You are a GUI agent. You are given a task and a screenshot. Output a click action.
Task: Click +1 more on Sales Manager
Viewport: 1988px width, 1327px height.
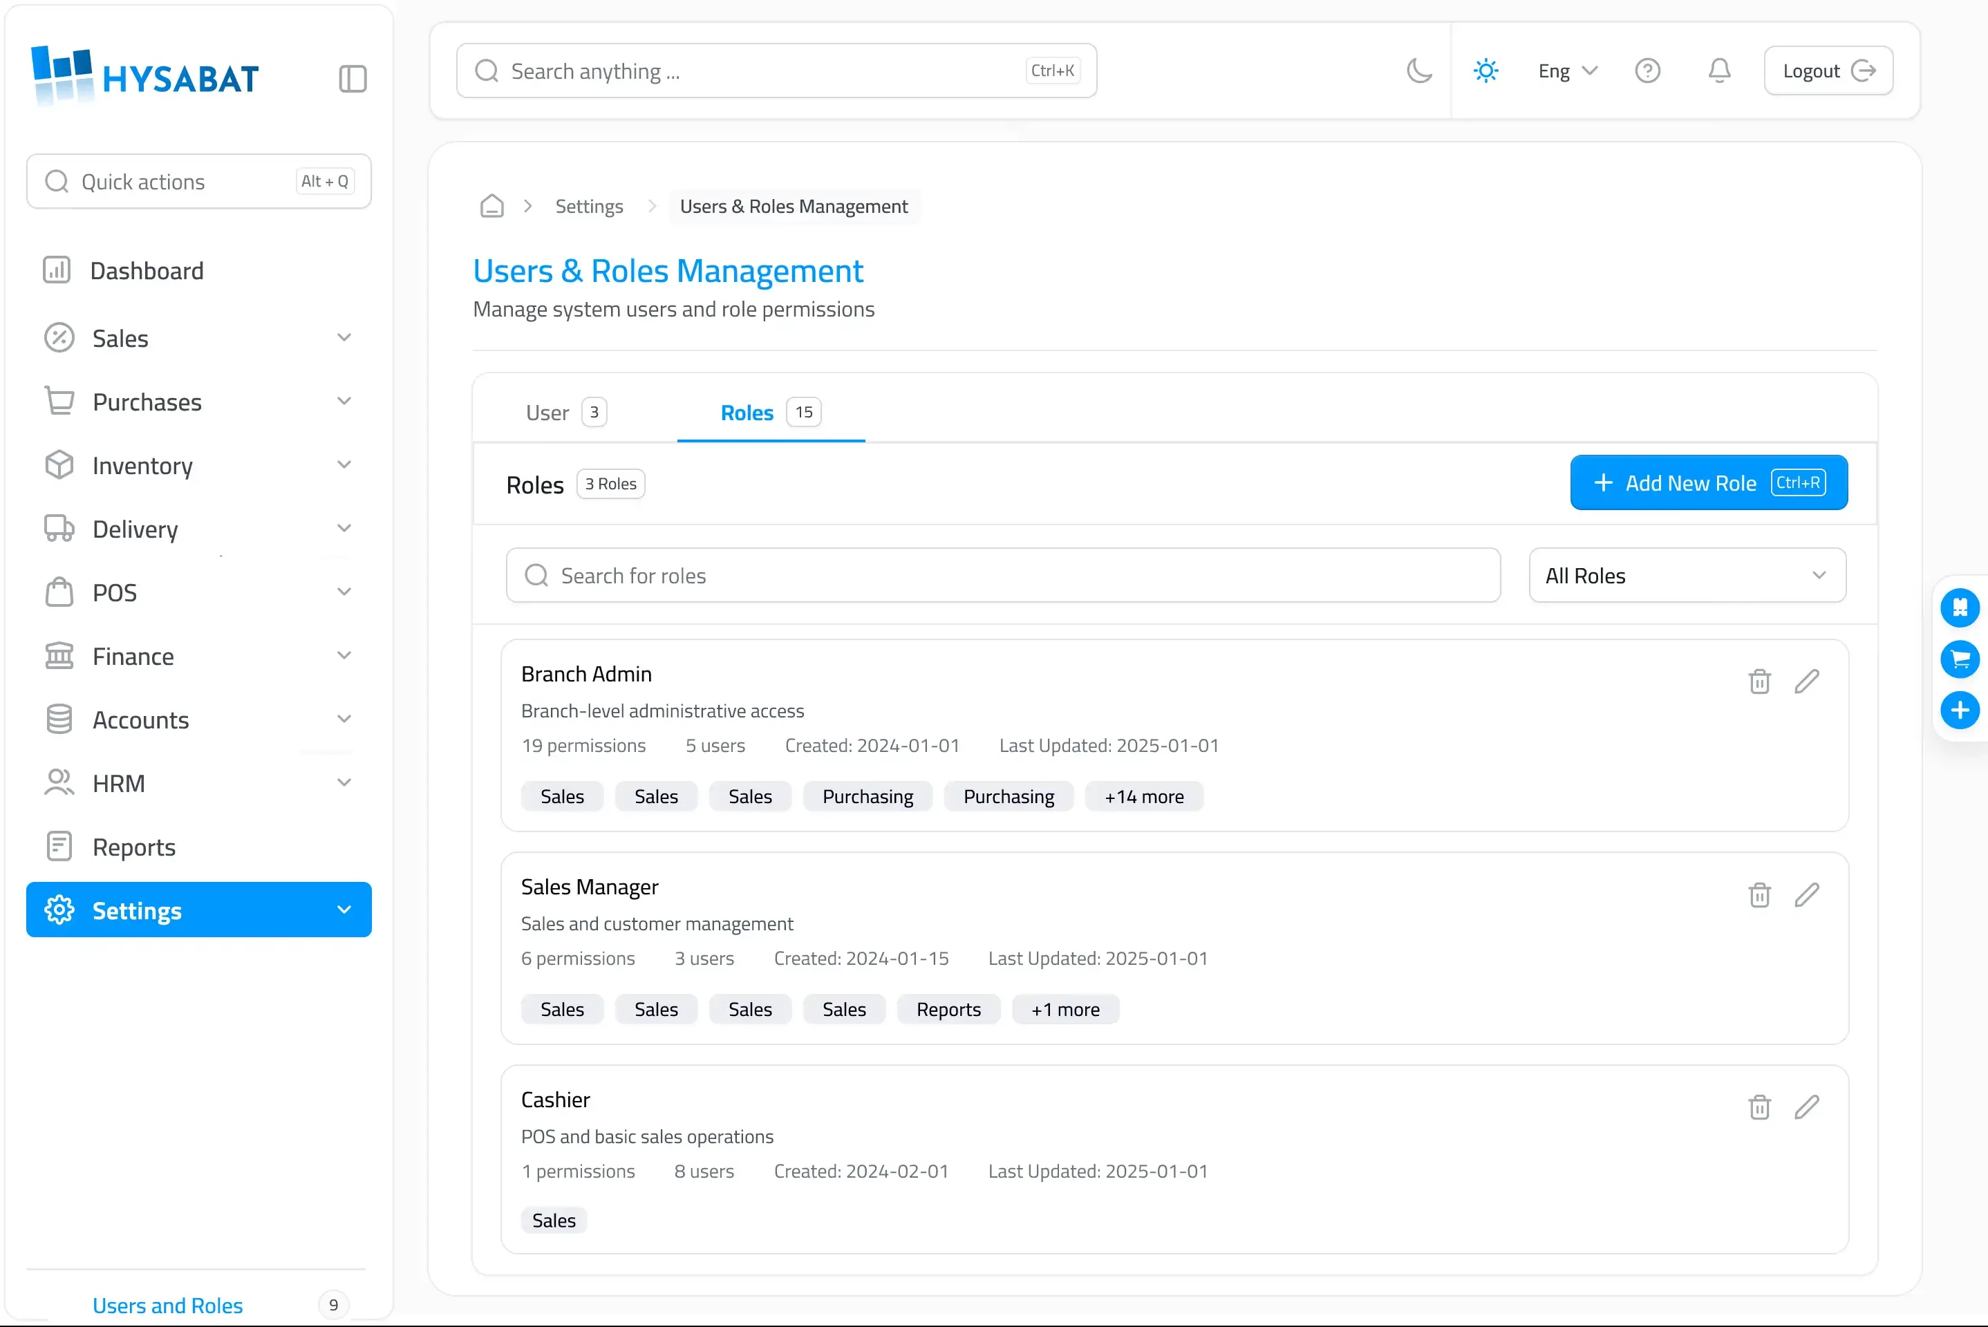click(1065, 1010)
